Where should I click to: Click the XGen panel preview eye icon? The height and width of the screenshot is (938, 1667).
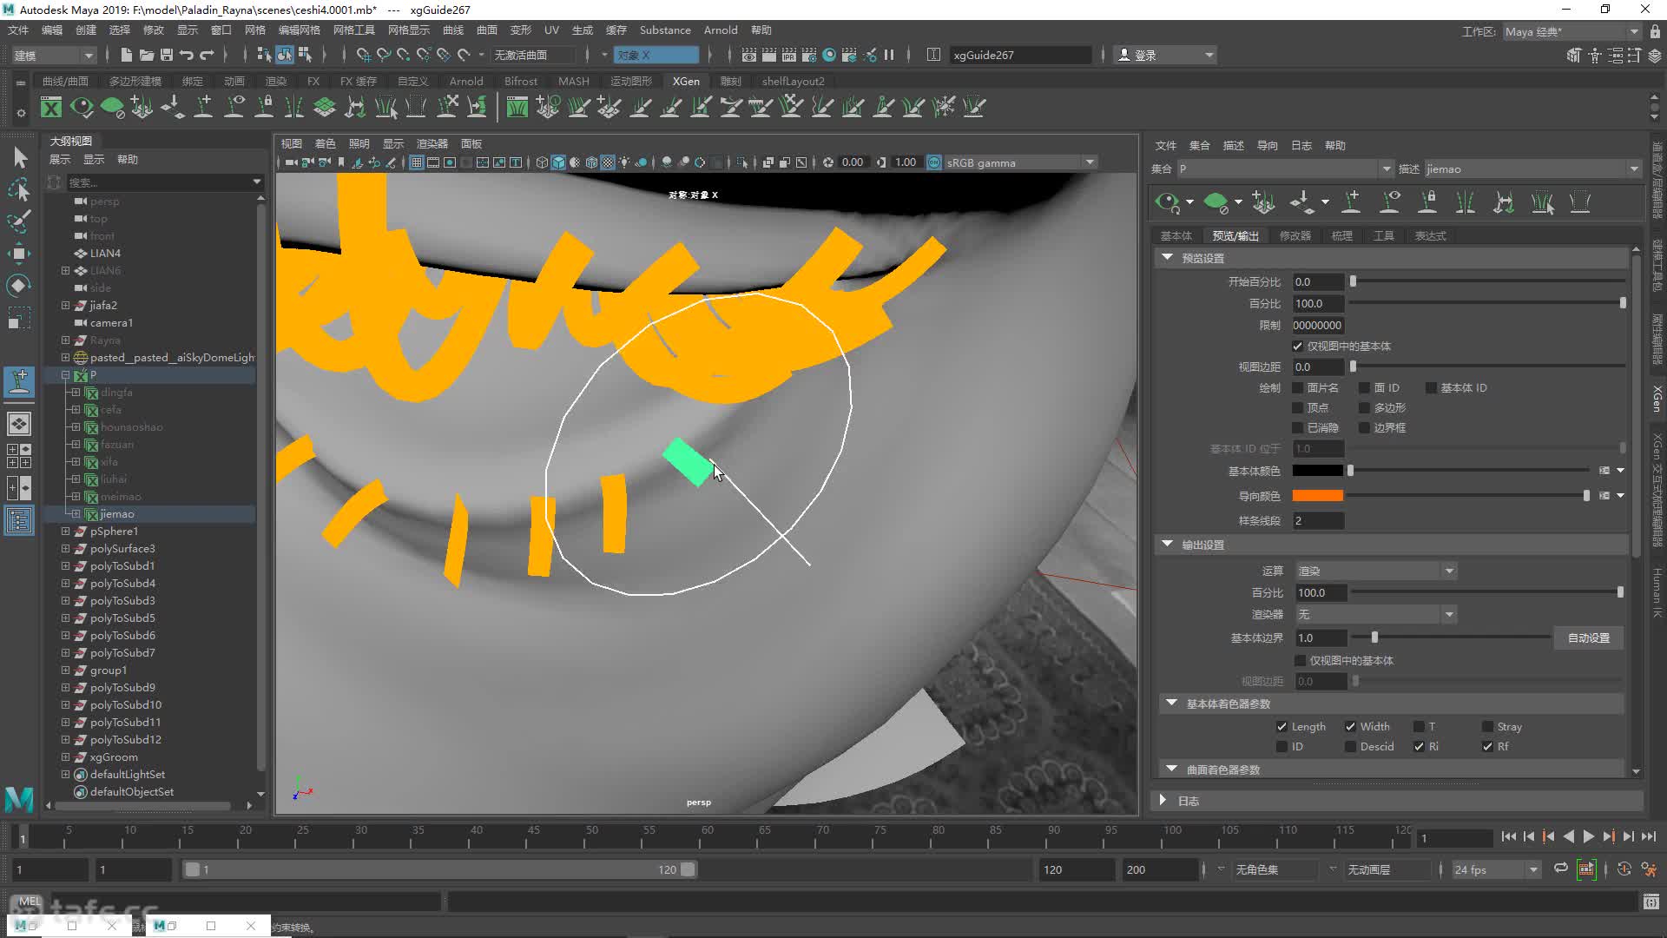(1167, 202)
